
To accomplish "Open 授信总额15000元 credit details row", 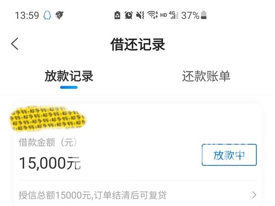I will (x=137, y=195).
